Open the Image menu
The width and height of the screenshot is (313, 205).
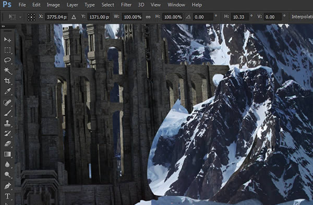point(53,5)
